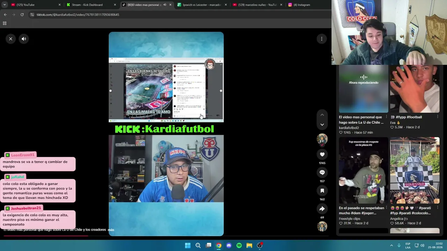The image size is (447, 251).
Task: Open 'En el pasado se respetaban' title
Action: [361, 211]
